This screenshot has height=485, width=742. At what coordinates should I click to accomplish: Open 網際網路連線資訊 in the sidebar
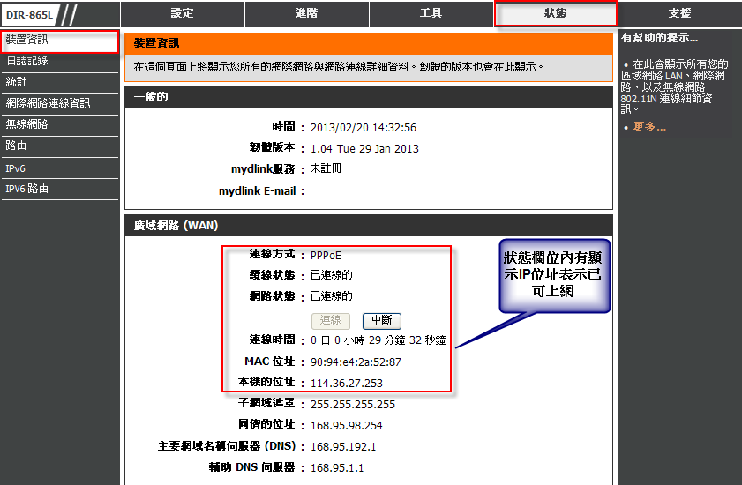[59, 103]
